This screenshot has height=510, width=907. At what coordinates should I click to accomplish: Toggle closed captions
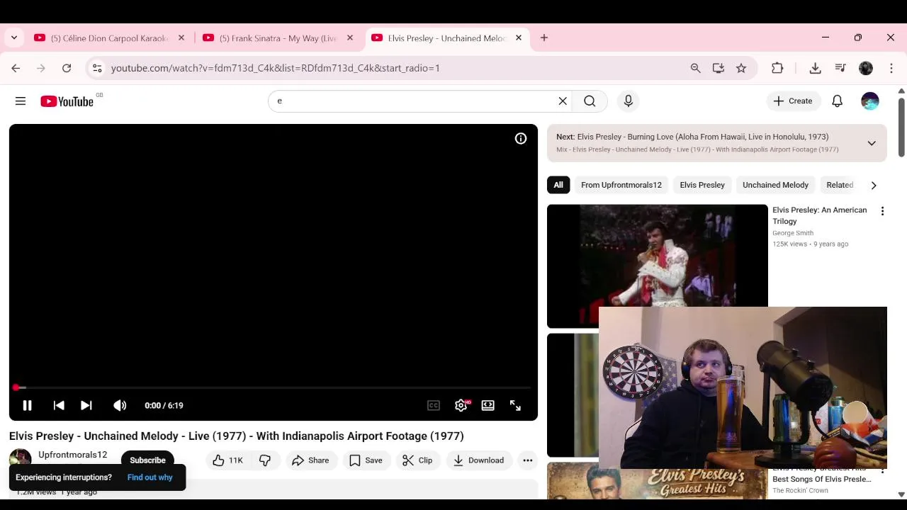[x=434, y=406]
